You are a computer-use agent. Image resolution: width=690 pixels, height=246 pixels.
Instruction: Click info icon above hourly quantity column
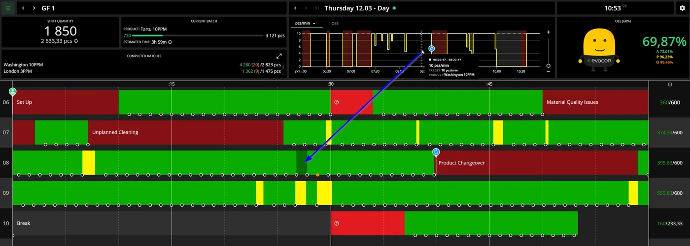pos(669,85)
